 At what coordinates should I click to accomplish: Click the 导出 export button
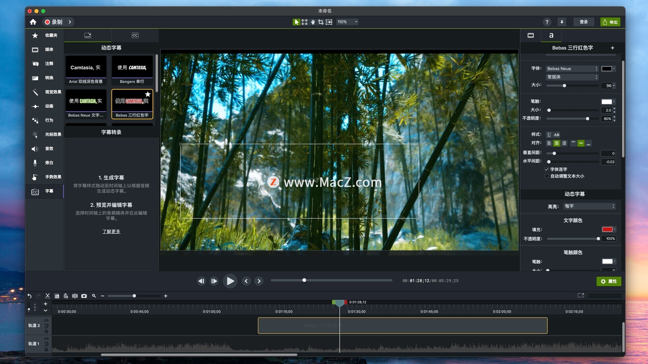[x=610, y=22]
